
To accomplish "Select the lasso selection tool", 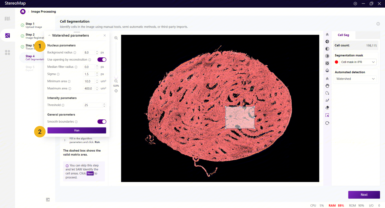I will 327,93.
